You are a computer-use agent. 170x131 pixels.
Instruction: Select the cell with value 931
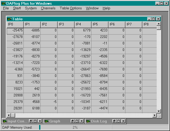point(15,76)
